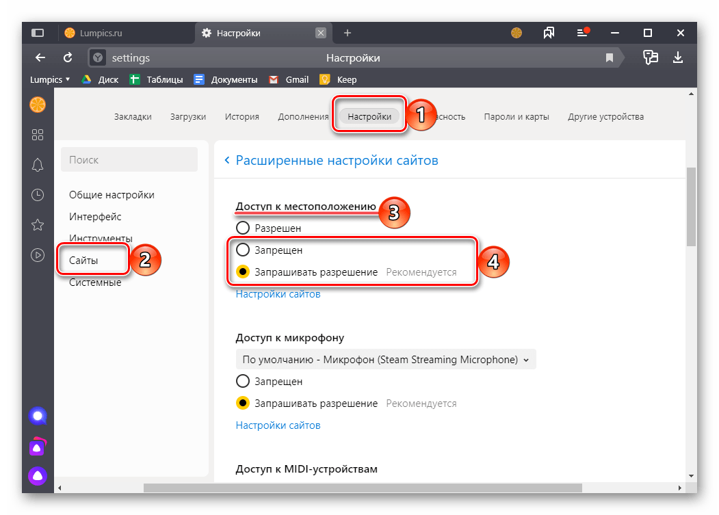Open favorites star icon in sidebar
The width and height of the screenshot is (719, 515).
[x=38, y=225]
